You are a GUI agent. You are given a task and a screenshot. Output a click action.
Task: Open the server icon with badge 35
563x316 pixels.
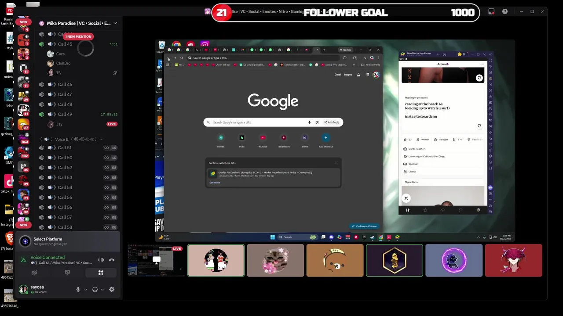pyautogui.click(x=23, y=167)
